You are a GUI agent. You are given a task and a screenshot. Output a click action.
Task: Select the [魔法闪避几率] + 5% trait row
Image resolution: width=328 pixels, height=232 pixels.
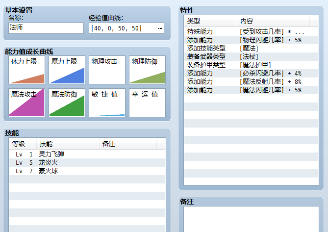(251, 90)
